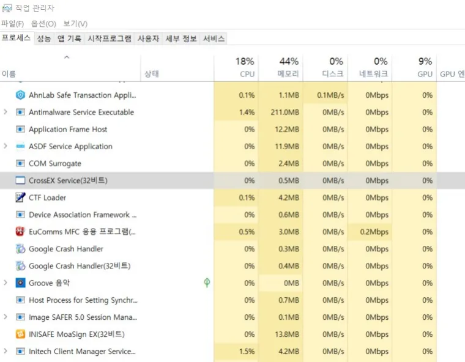465x362 pixels.
Task: Open the 옵션(O) menu
Action: (x=43, y=24)
